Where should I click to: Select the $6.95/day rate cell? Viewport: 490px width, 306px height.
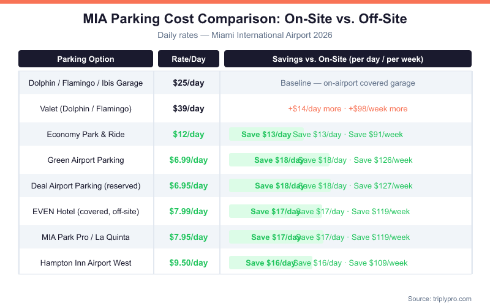click(189, 186)
